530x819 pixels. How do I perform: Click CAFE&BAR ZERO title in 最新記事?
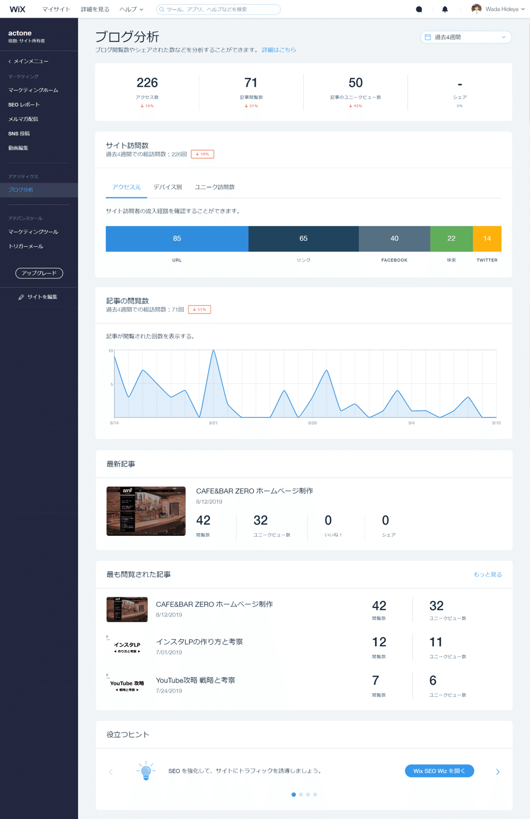tap(254, 491)
